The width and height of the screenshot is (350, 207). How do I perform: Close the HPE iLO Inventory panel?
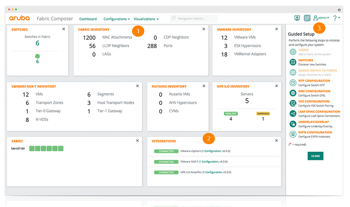[277, 86]
